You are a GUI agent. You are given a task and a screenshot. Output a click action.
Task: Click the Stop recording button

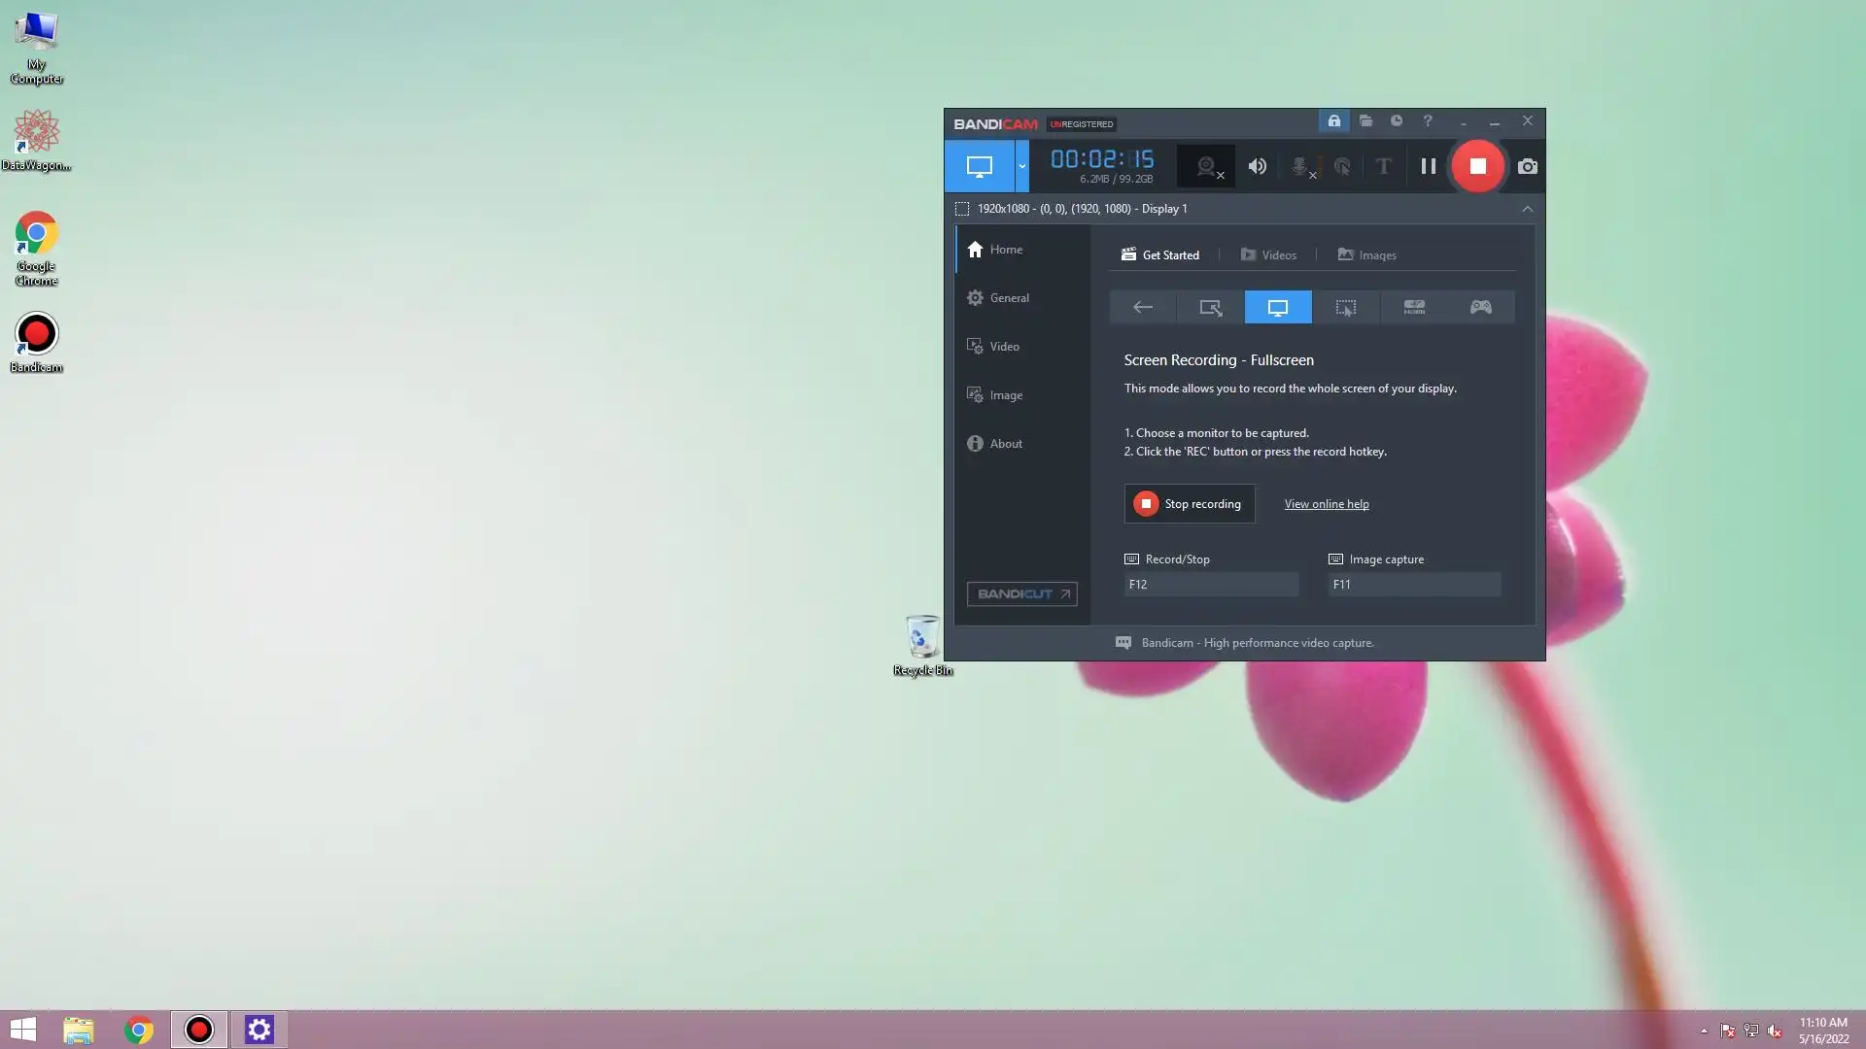click(1189, 503)
